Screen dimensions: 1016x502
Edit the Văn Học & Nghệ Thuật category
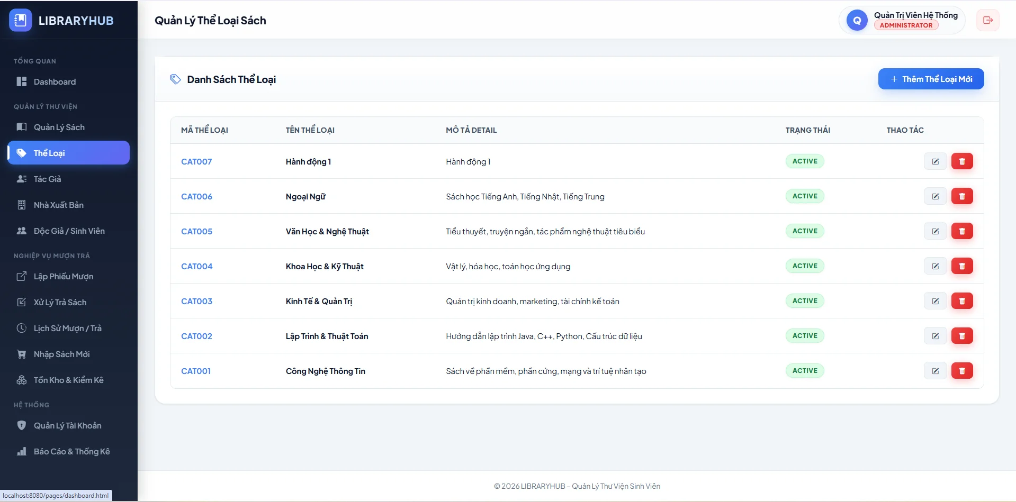pos(935,231)
